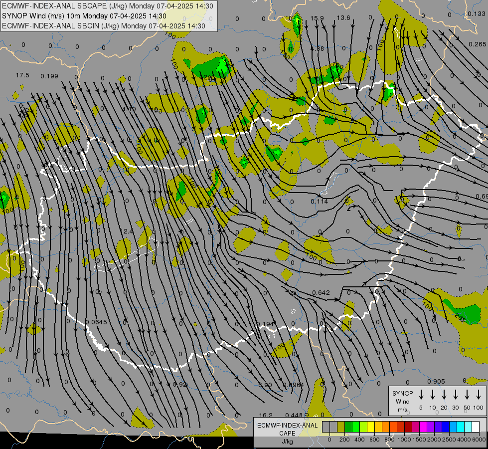The height and width of the screenshot is (449, 488).
Task: Click the 15.9 value near top
Action: pos(317,18)
